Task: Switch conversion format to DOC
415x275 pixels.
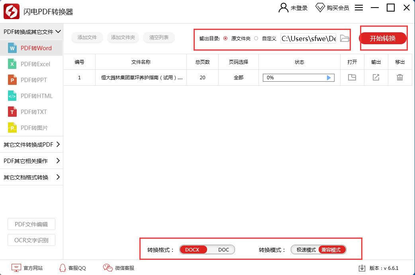Action: click(223, 249)
